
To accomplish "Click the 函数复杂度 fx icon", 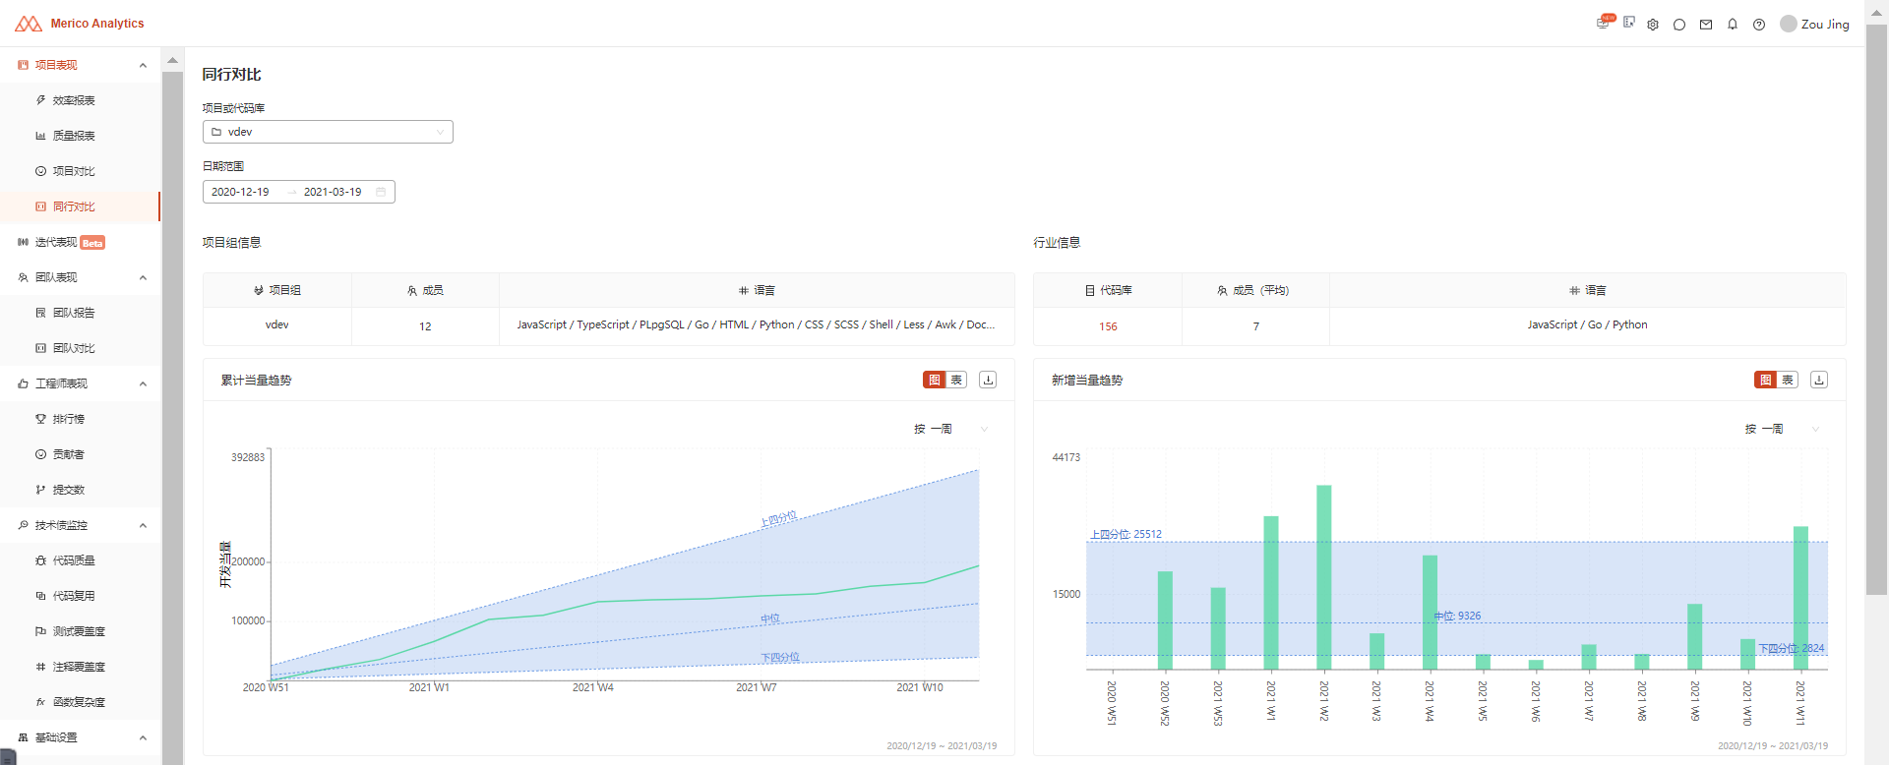I will [40, 702].
